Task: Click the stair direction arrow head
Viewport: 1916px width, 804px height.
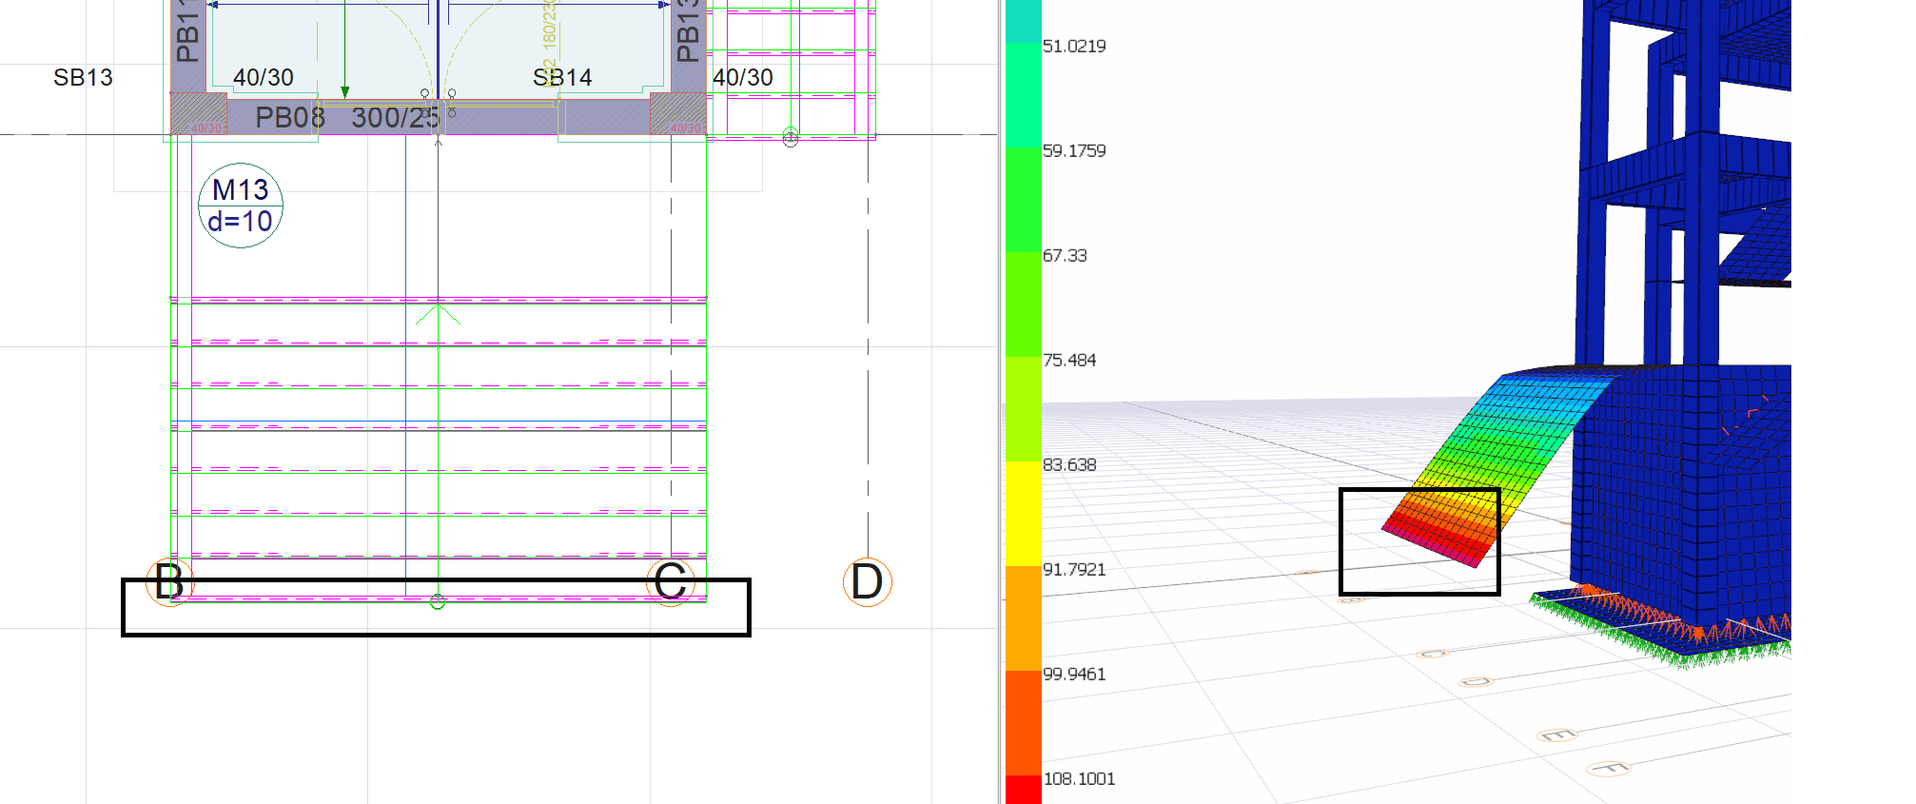Action: click(438, 312)
